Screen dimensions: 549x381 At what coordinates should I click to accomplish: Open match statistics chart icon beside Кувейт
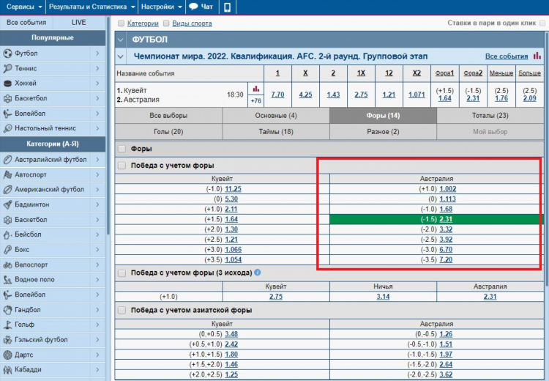[x=256, y=89]
